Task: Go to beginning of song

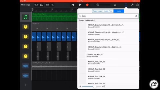Action: coord(73,5)
